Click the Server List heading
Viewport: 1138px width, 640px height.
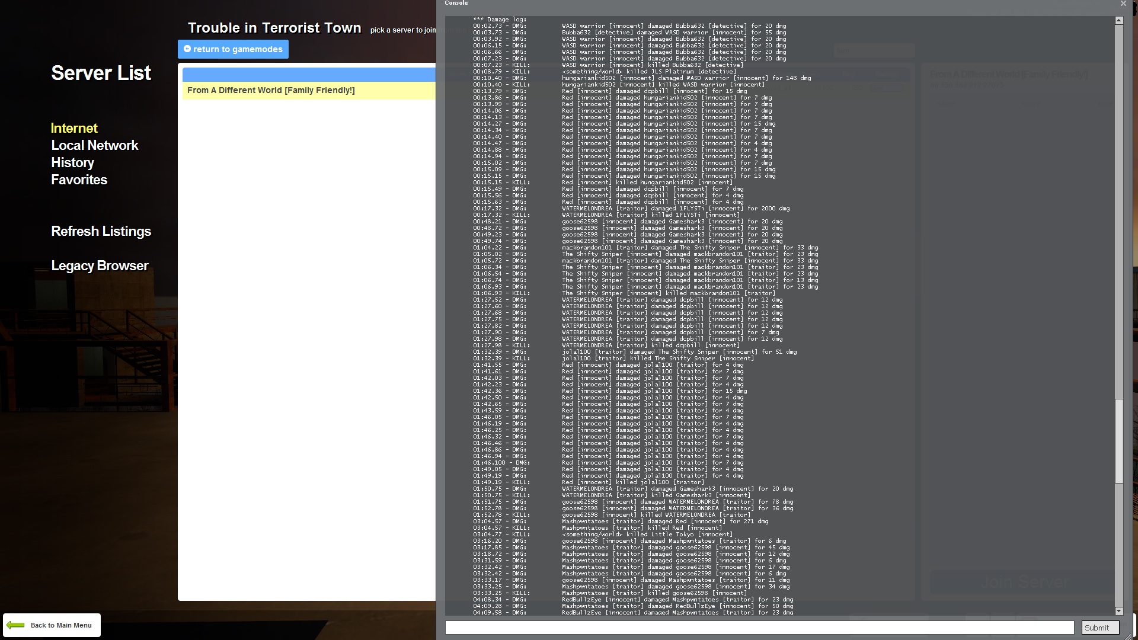(101, 73)
